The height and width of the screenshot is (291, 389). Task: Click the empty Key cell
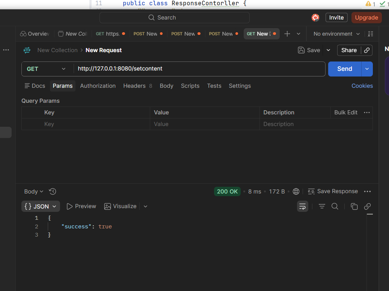pos(86,124)
